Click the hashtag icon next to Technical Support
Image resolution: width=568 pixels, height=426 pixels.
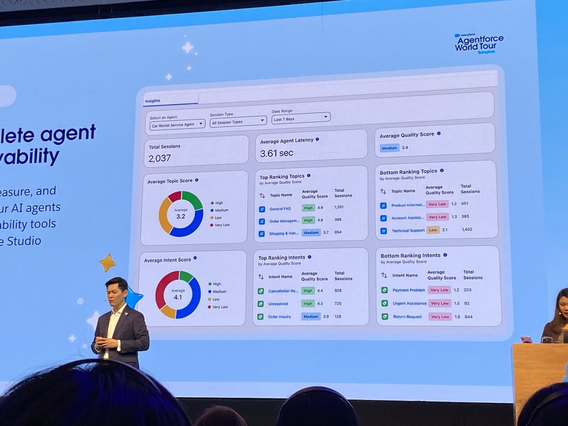(x=383, y=230)
